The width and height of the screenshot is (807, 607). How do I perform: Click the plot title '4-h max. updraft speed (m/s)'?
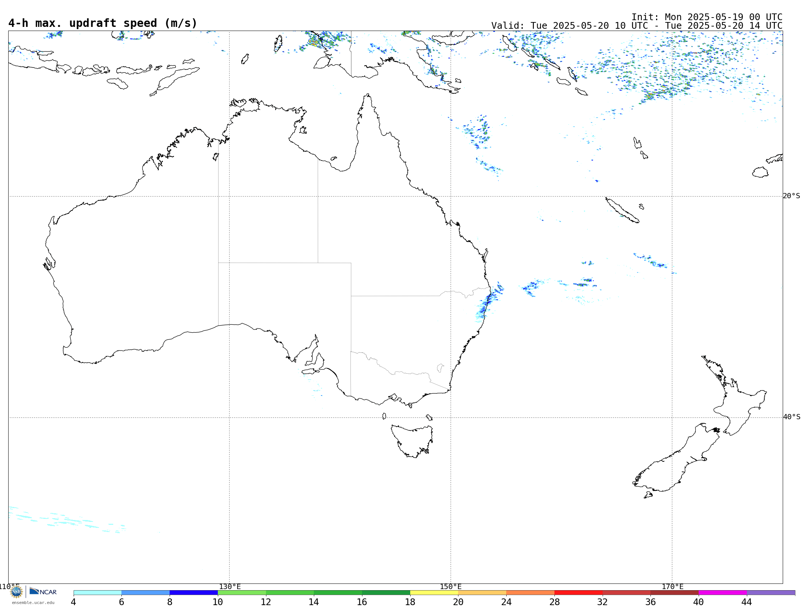pyautogui.click(x=103, y=23)
